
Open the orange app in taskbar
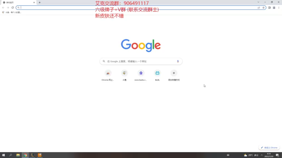point(40,155)
